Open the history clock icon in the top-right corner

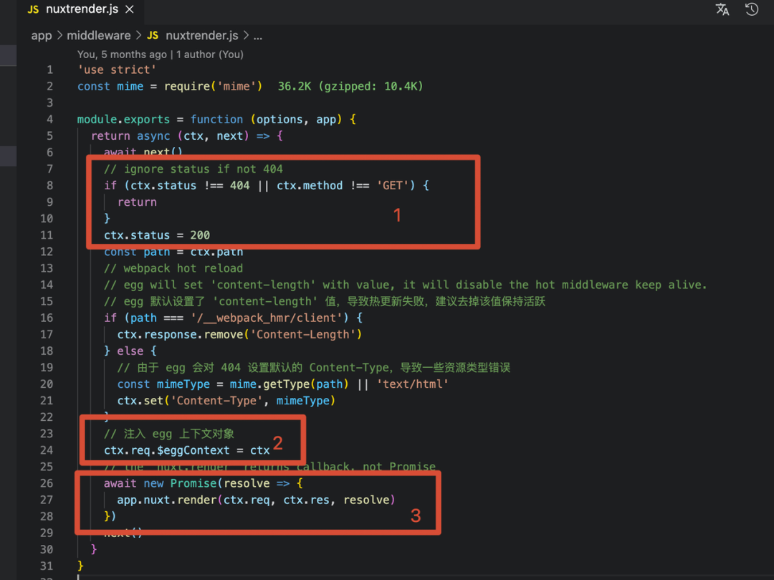pos(752,9)
